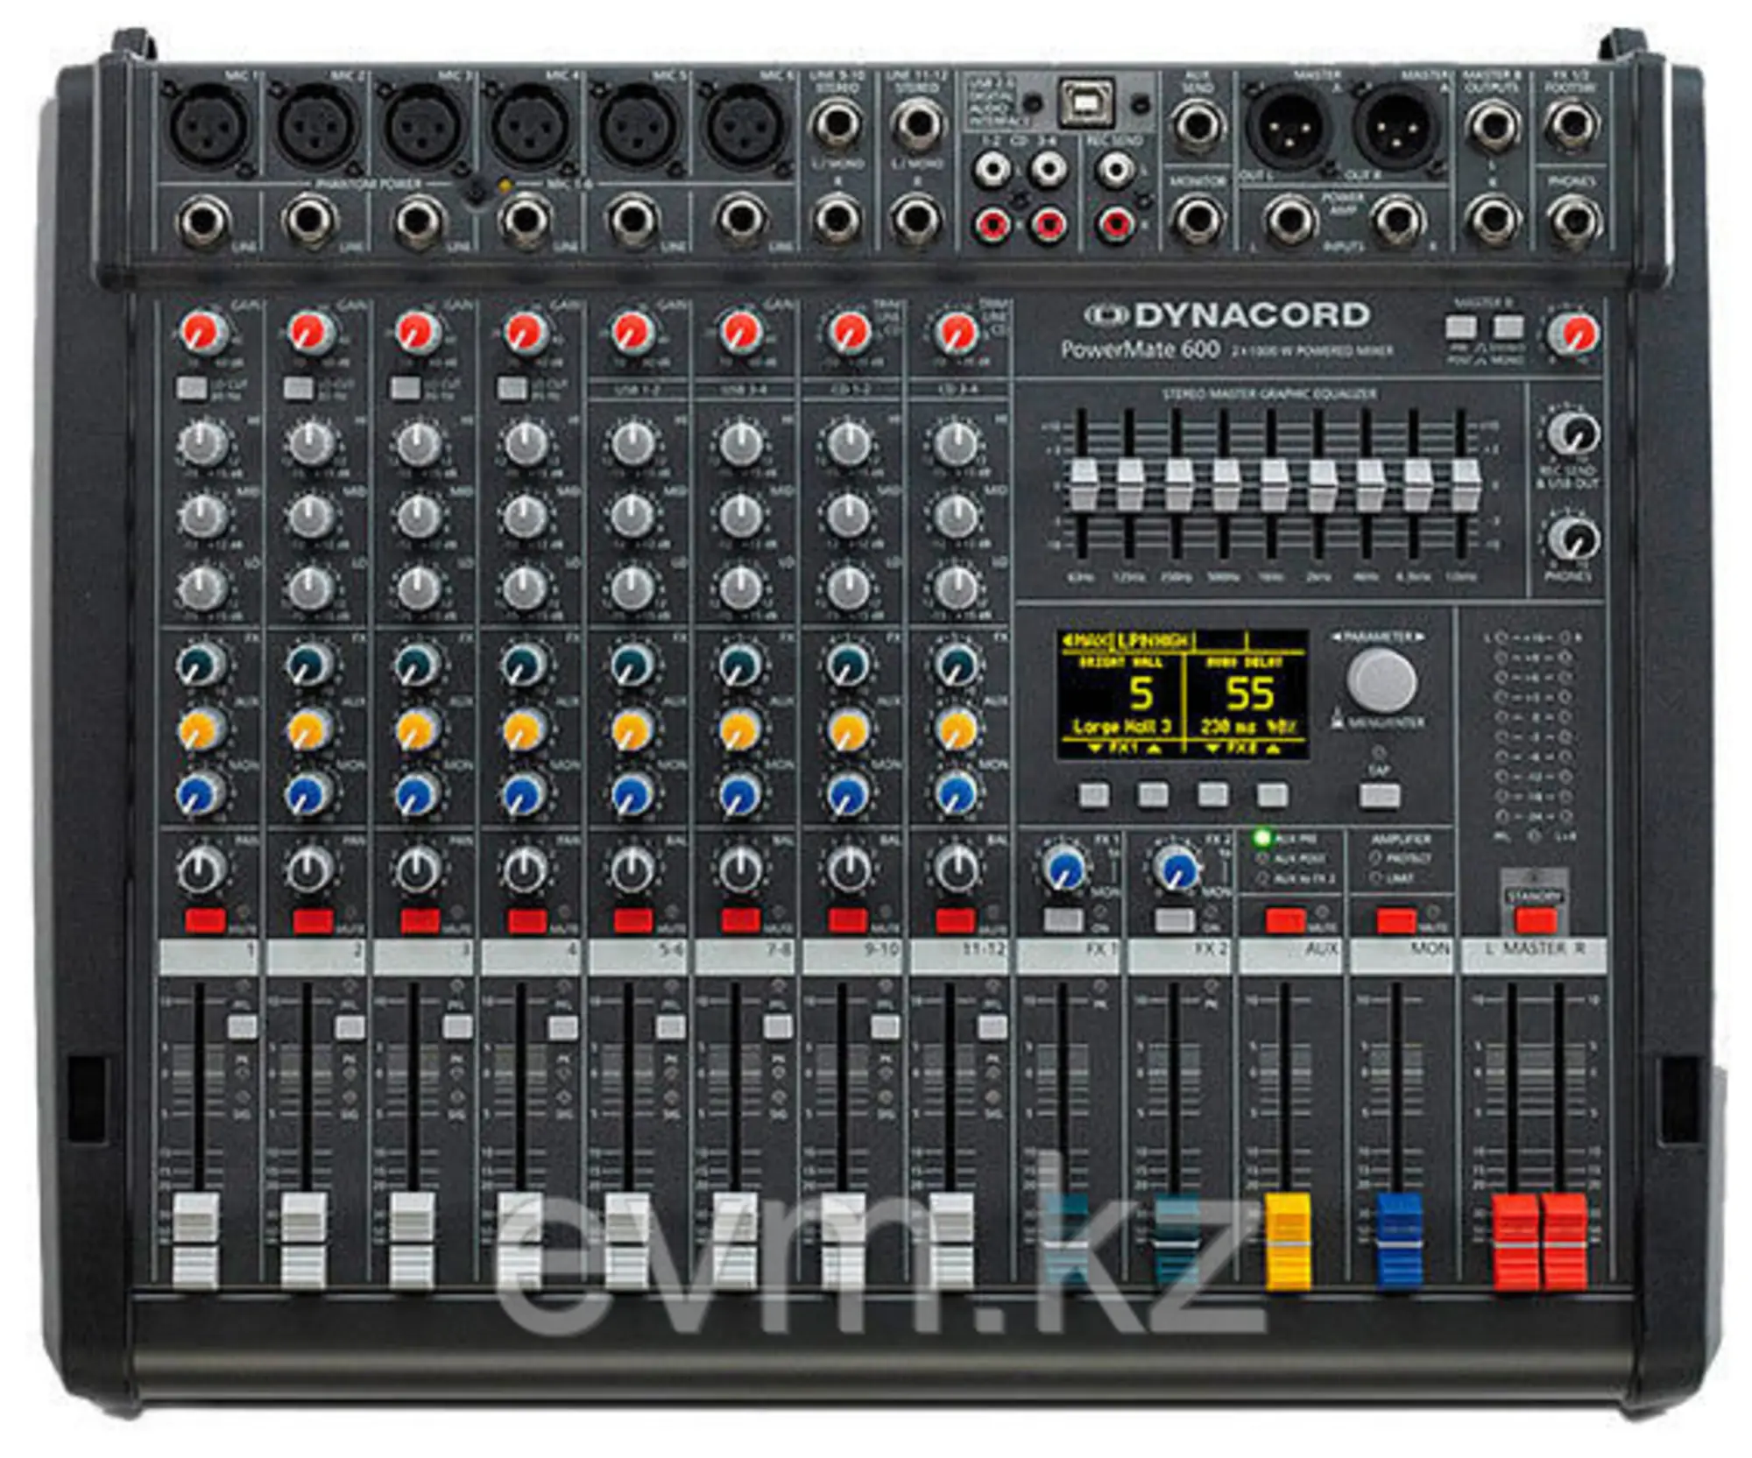The height and width of the screenshot is (1458, 1752).
Task: Mute the AUX bus with its red button
Action: (1285, 920)
